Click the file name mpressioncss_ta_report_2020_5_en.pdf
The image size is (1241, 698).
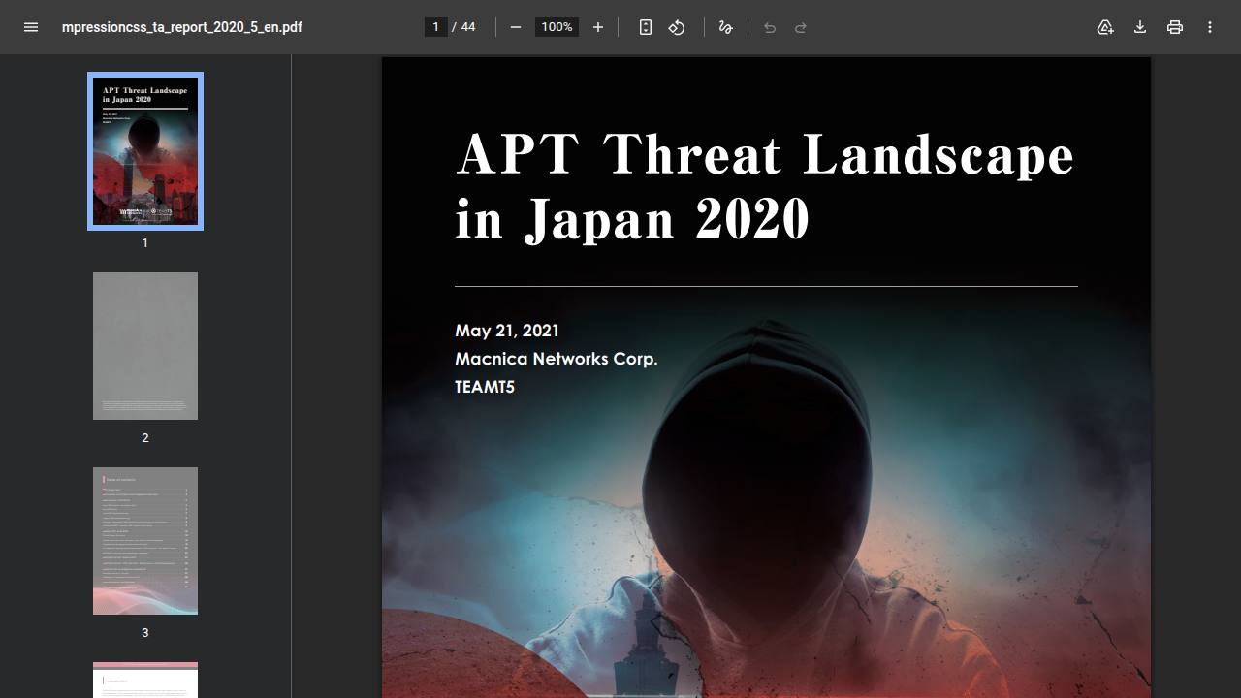click(182, 27)
